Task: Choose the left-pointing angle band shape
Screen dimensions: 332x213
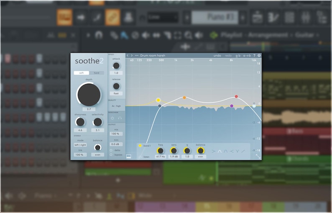Action: (232, 151)
